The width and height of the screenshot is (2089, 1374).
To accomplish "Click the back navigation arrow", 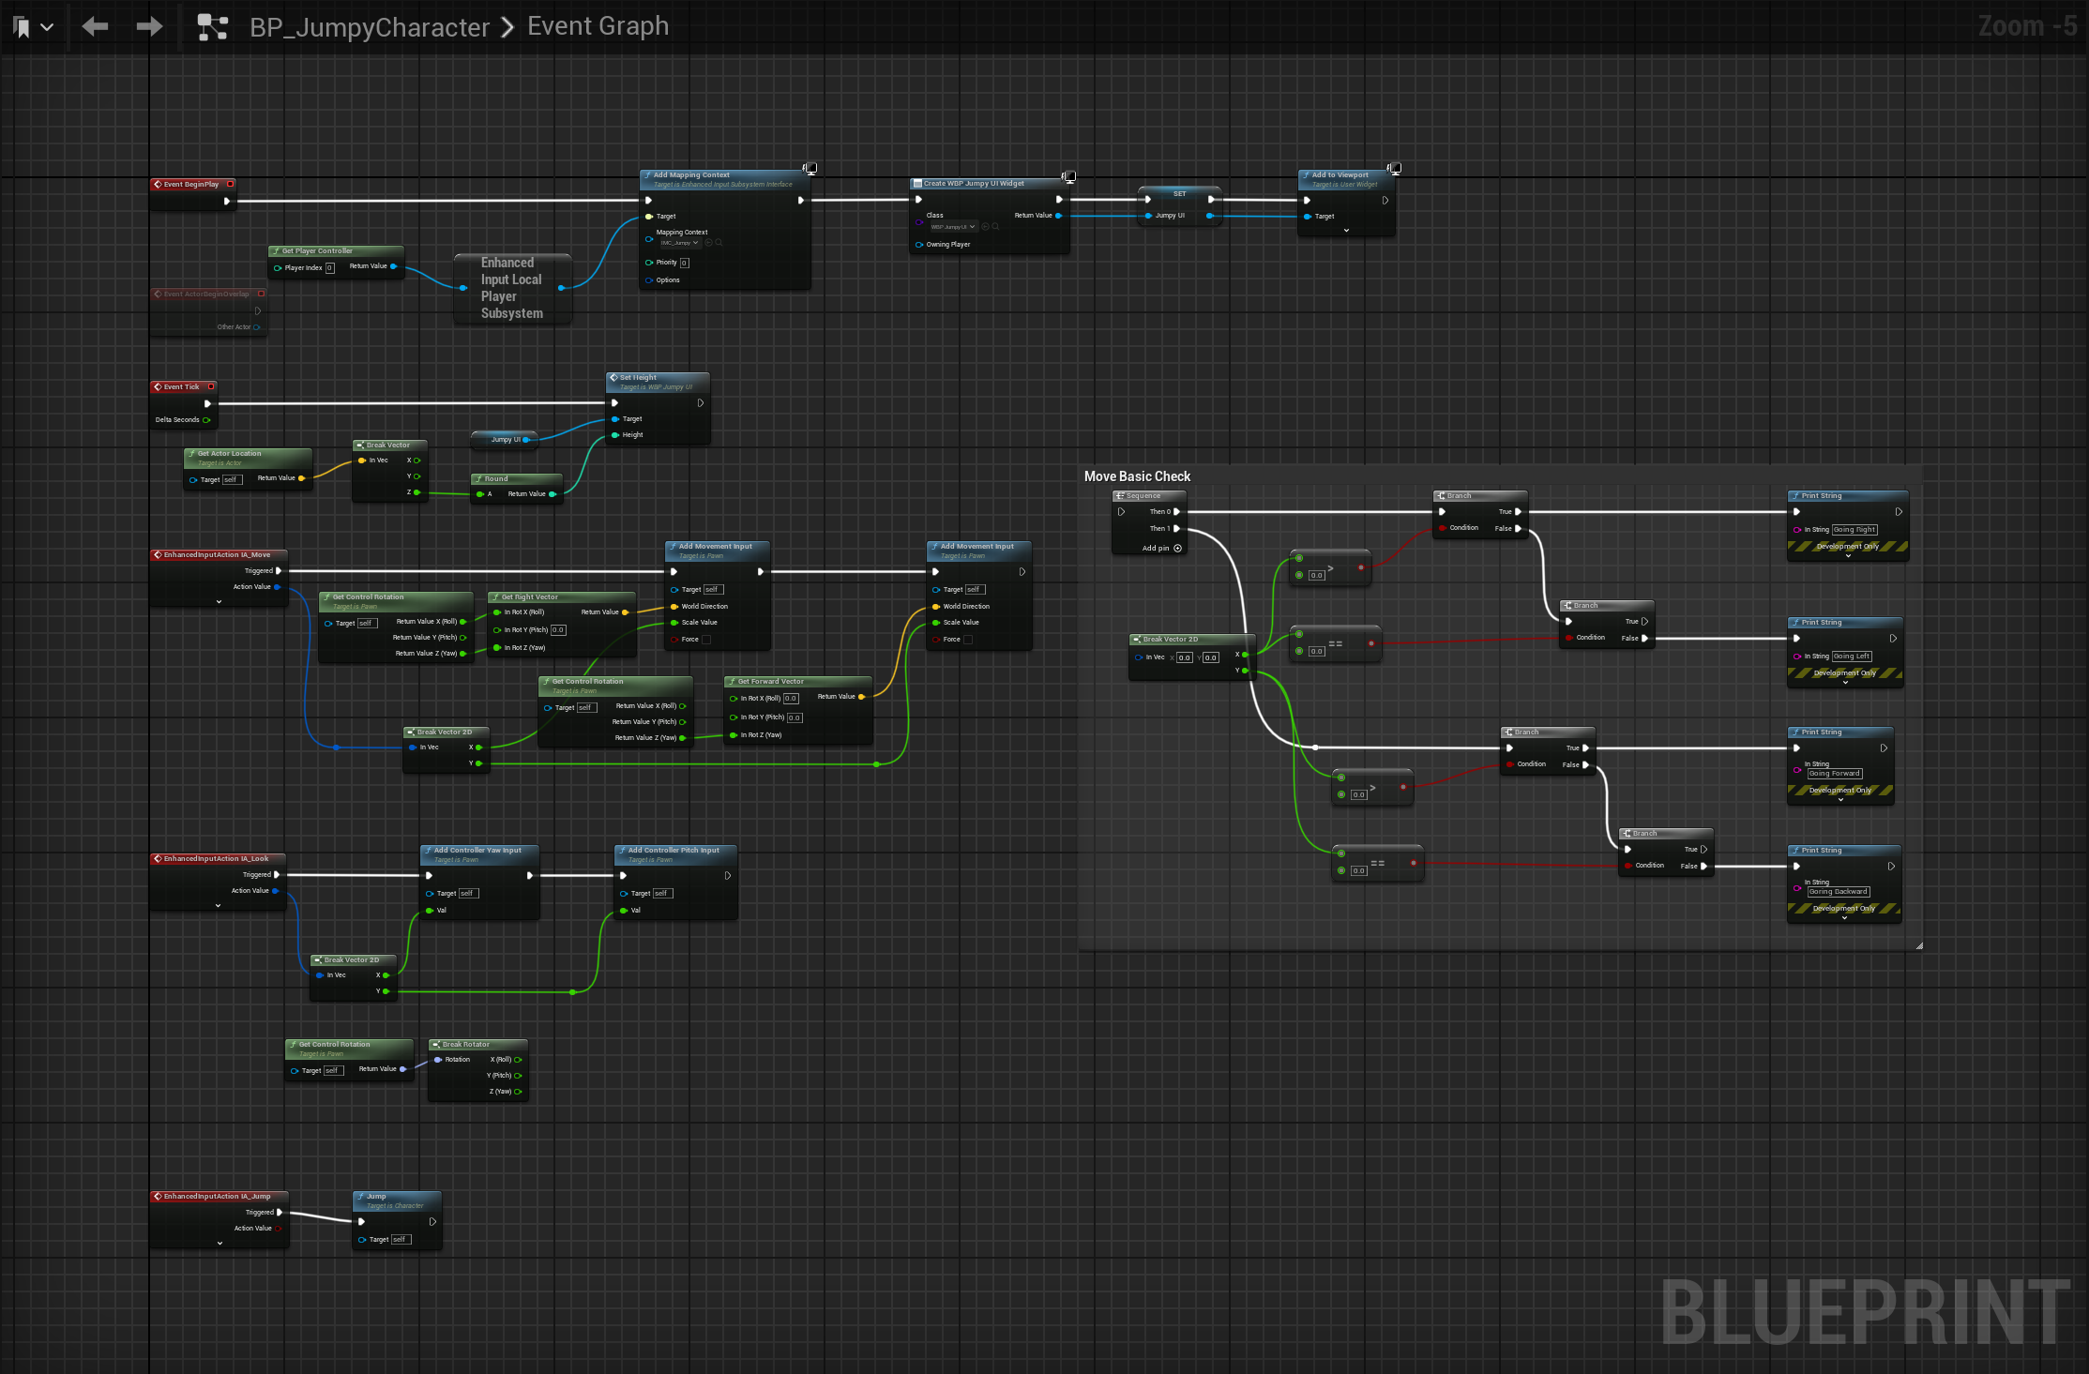I will pos(95,26).
